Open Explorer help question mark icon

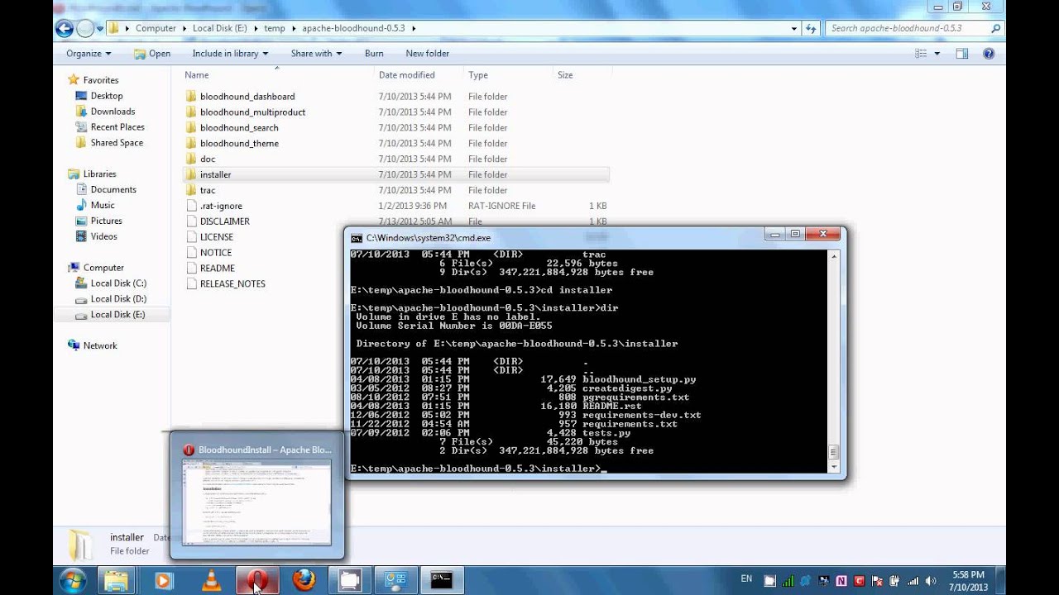pyautogui.click(x=988, y=54)
